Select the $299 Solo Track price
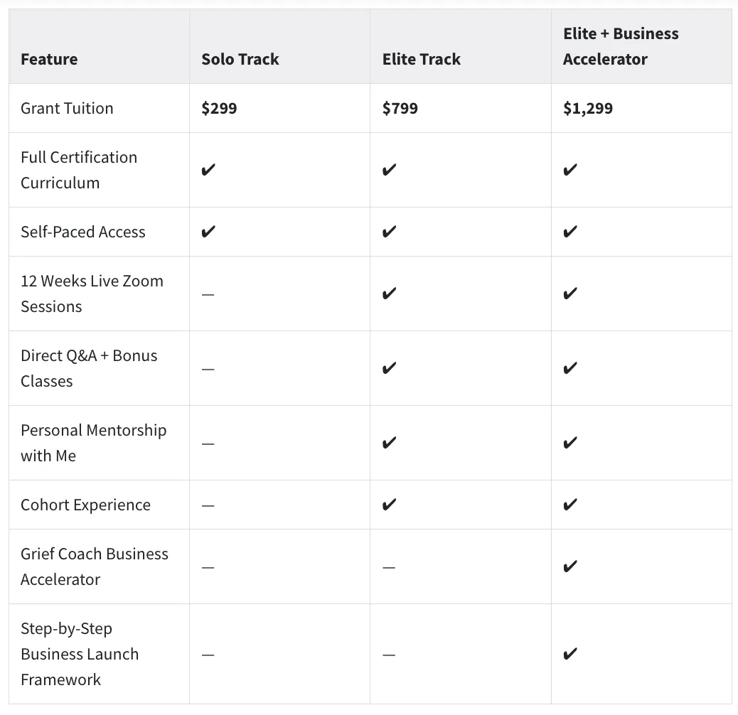Image resolution: width=738 pixels, height=715 pixels. (x=219, y=108)
